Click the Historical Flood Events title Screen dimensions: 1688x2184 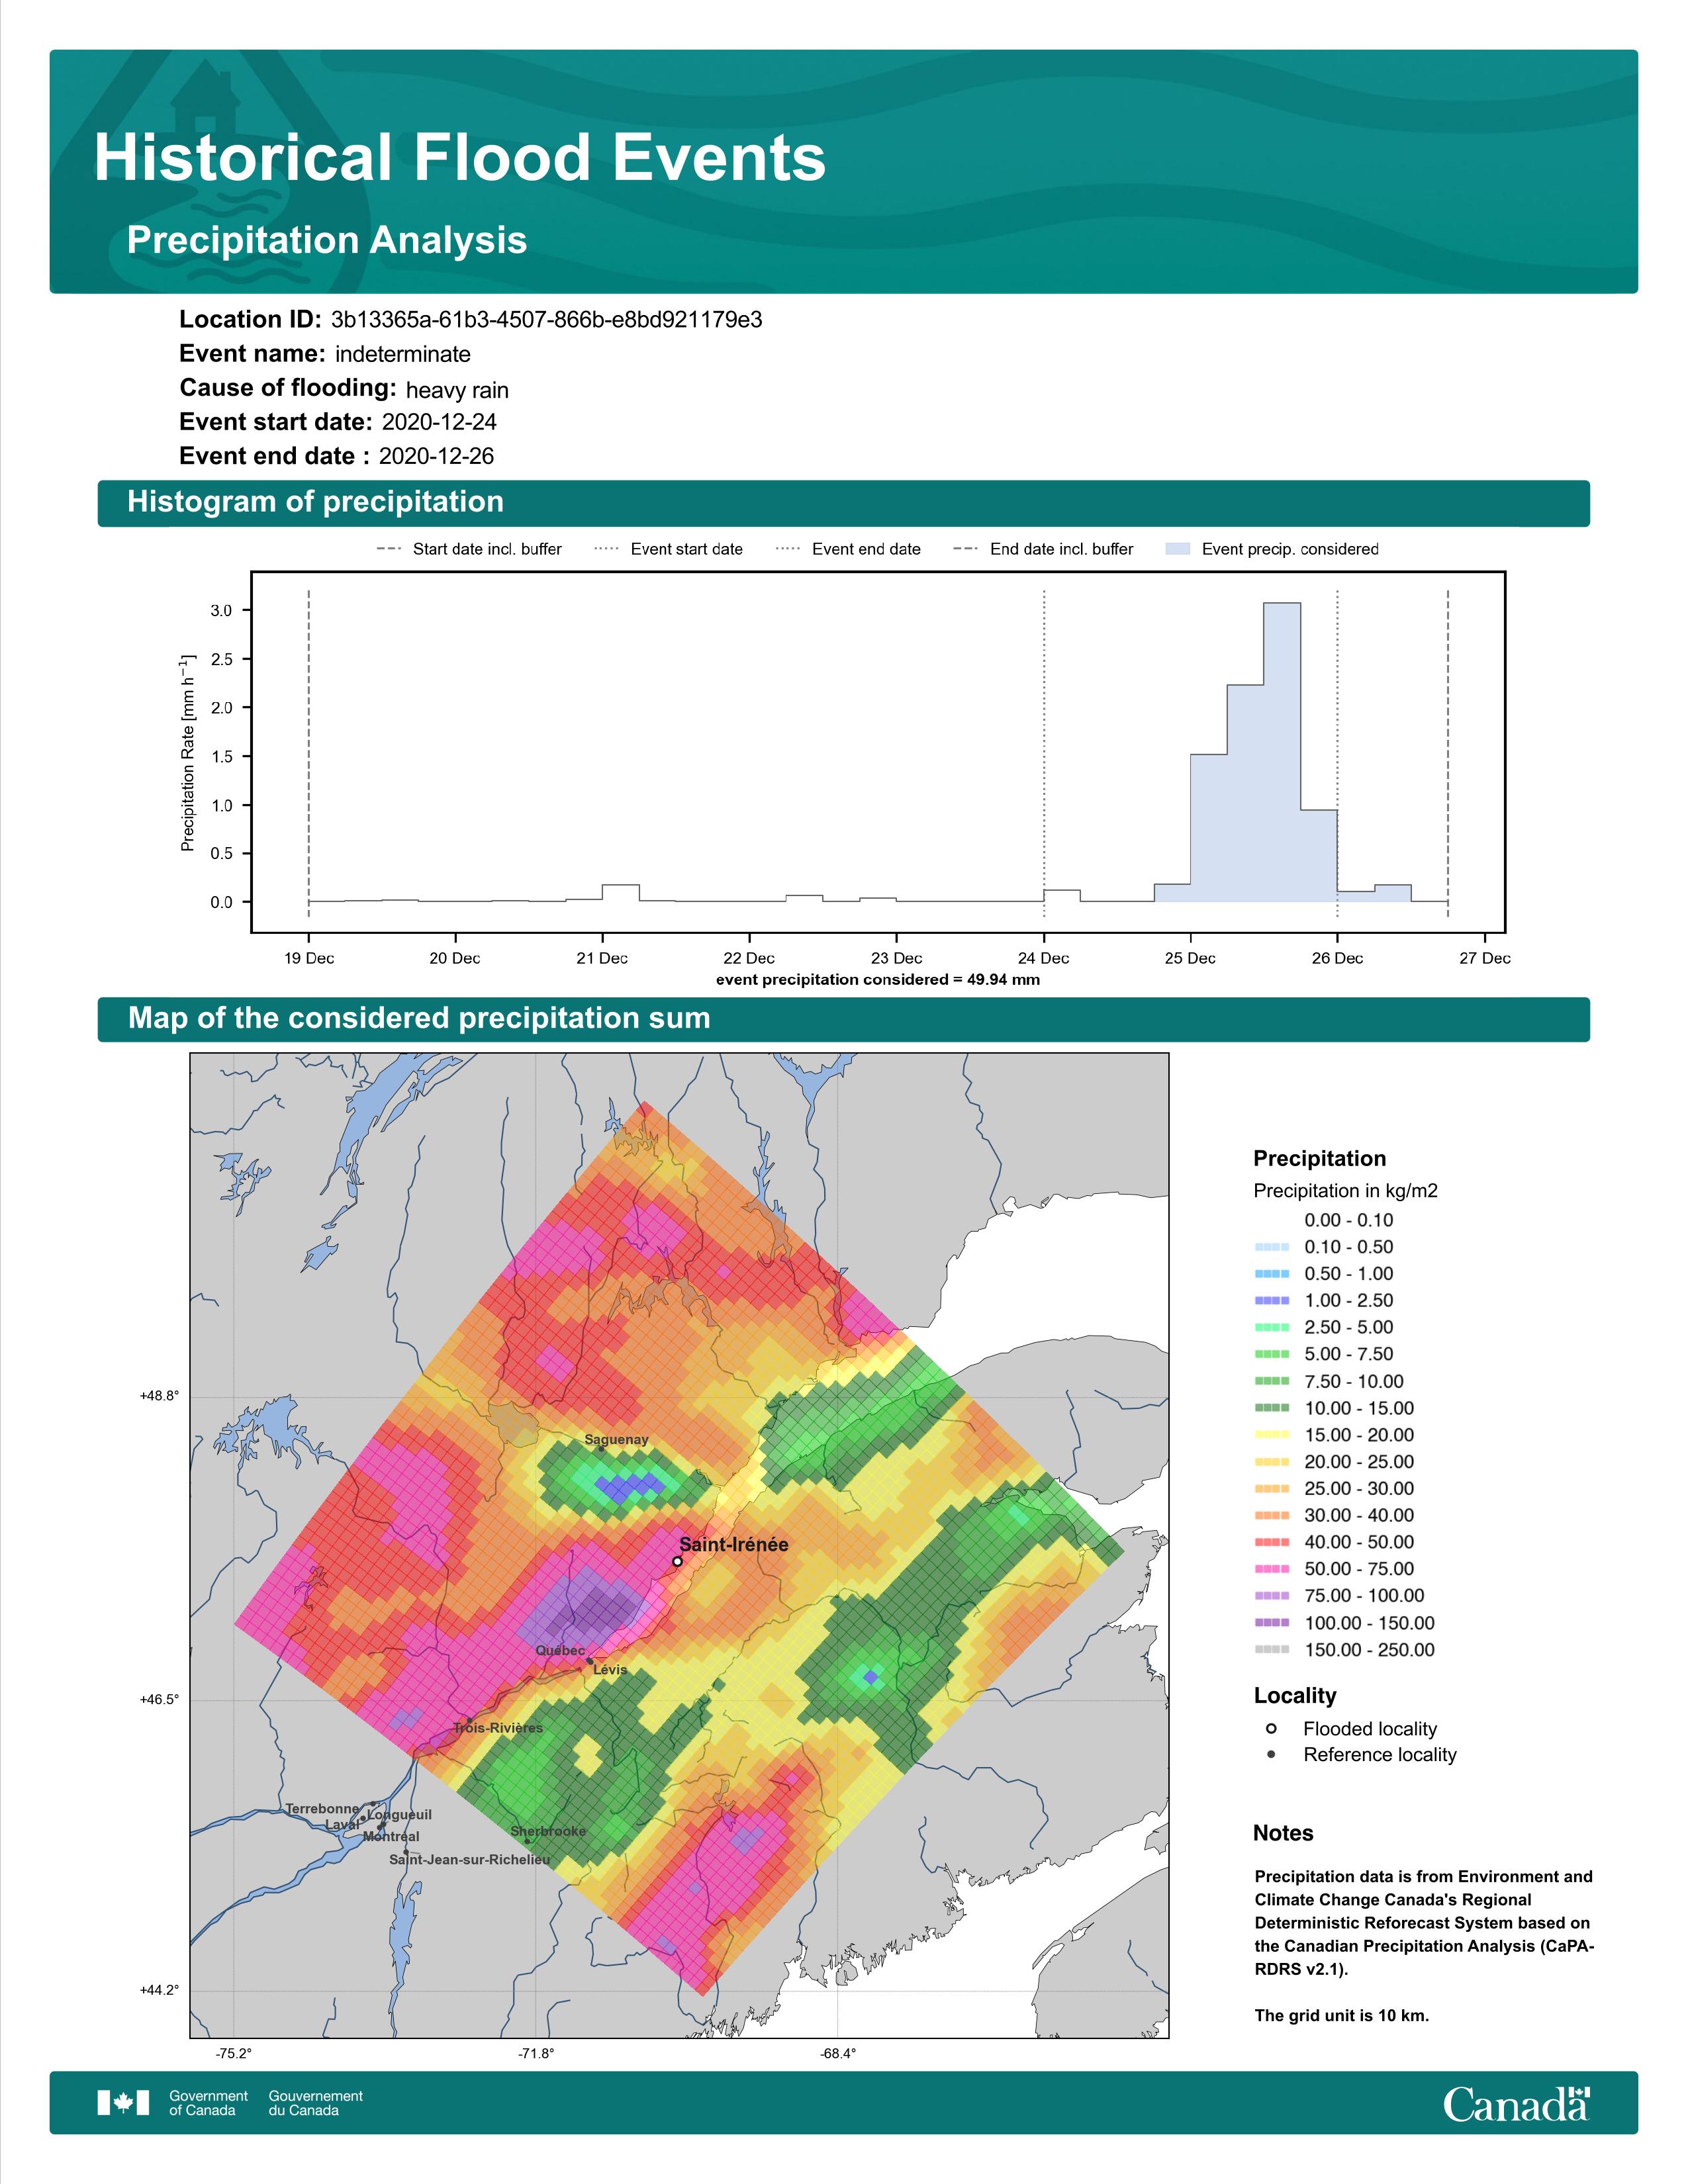tap(460, 158)
